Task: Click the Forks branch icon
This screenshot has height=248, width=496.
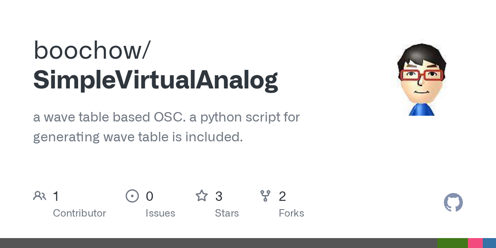Action: coord(265,196)
